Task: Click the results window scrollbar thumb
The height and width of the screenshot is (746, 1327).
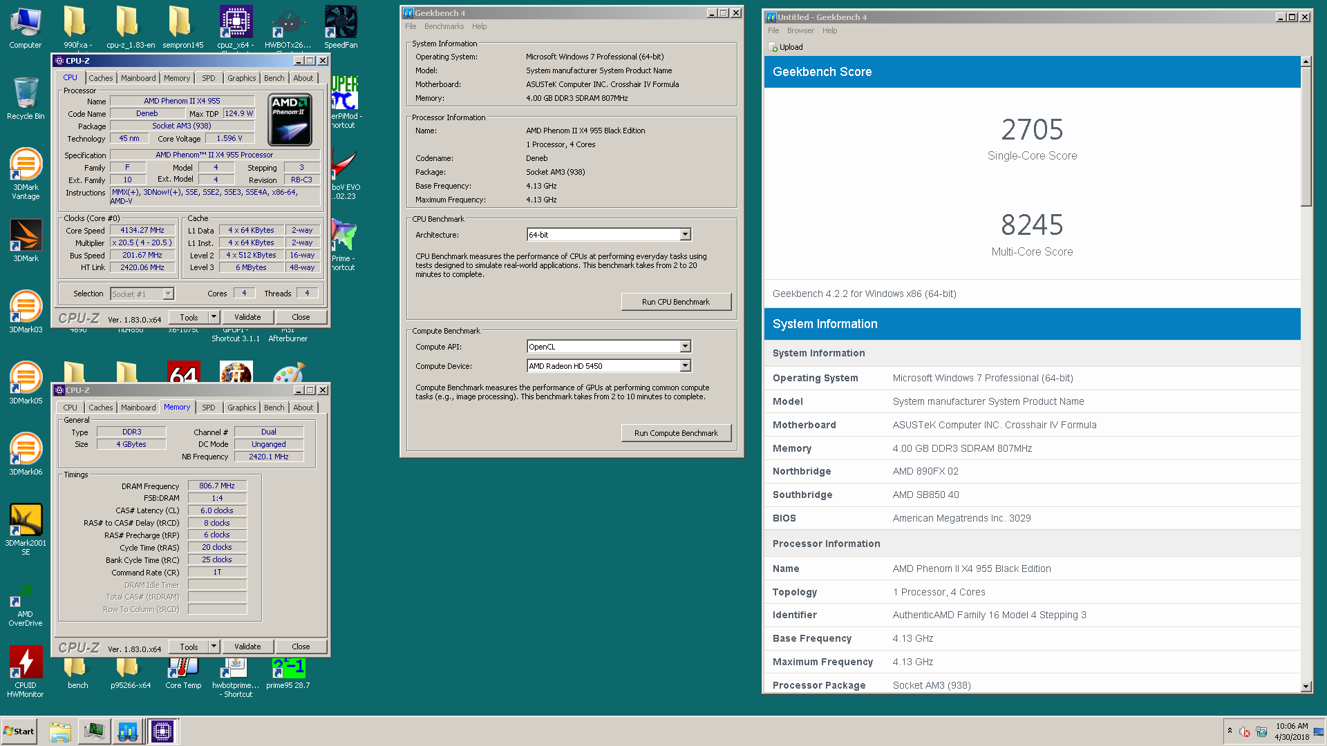Action: coord(1306,136)
